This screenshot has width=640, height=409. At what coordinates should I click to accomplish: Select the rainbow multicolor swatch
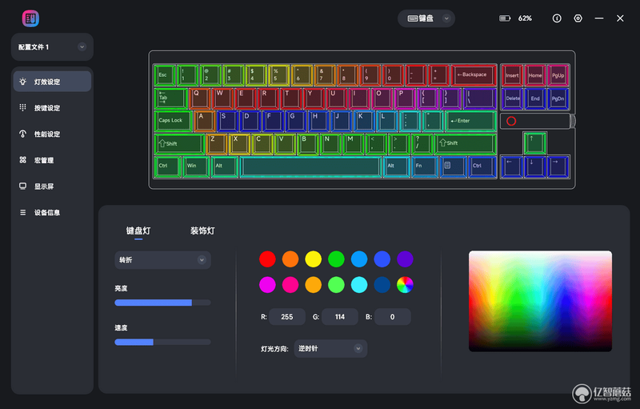pos(405,285)
